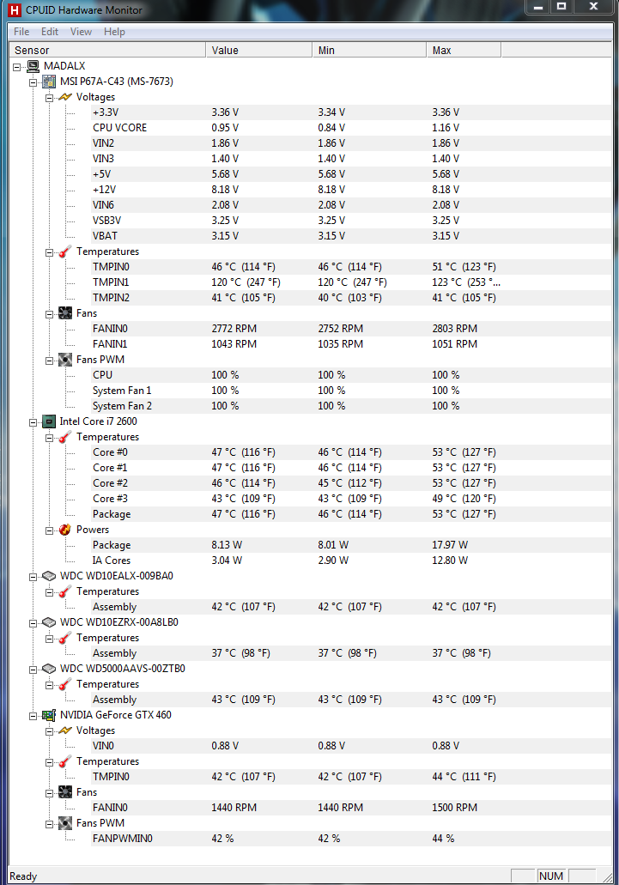
Task: Collapse the WDC WD5000AAVS-00ZTB0 node
Action: click(33, 670)
